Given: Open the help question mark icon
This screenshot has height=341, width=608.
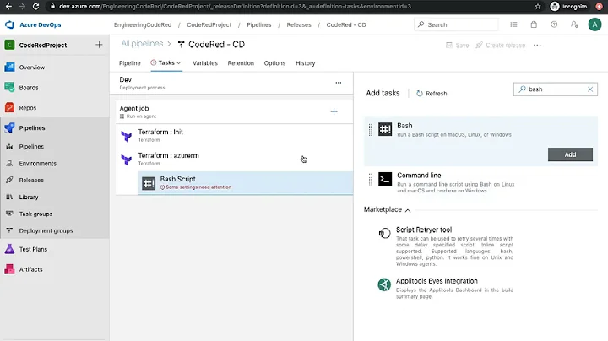Looking at the screenshot, I should pos(554,24).
